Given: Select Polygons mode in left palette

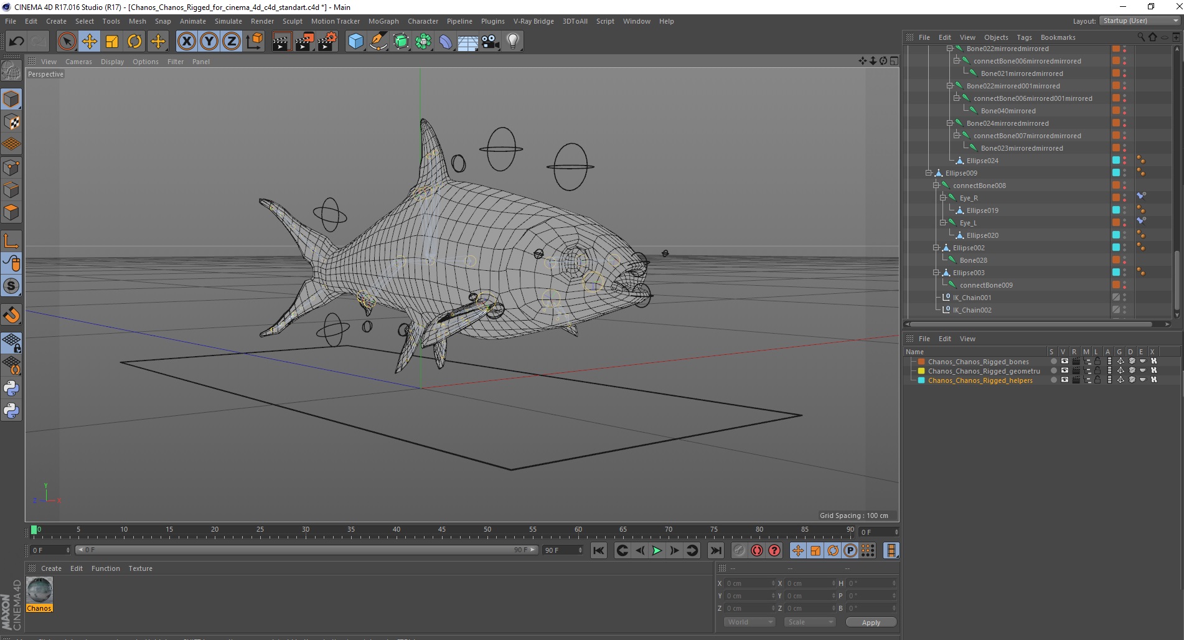Looking at the screenshot, I should coord(11,212).
